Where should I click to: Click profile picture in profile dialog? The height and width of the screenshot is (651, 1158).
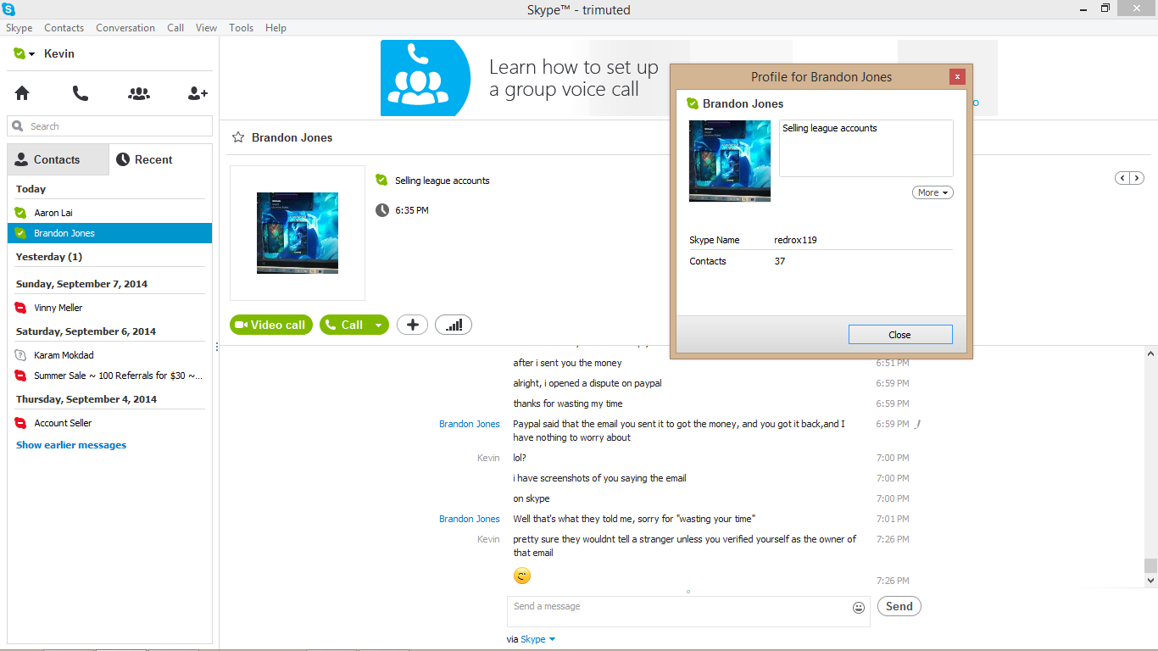click(730, 160)
